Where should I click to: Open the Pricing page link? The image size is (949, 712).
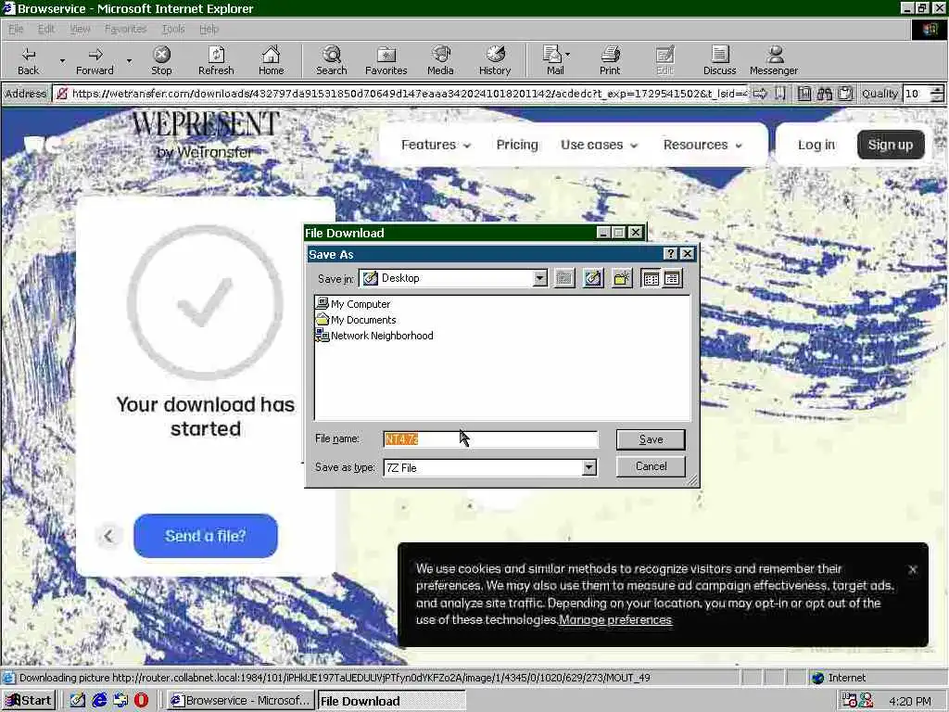517,145
